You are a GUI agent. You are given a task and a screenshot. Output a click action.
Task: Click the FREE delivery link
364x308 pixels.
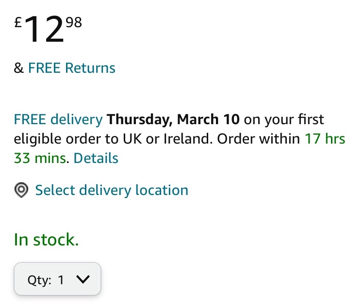(58, 119)
